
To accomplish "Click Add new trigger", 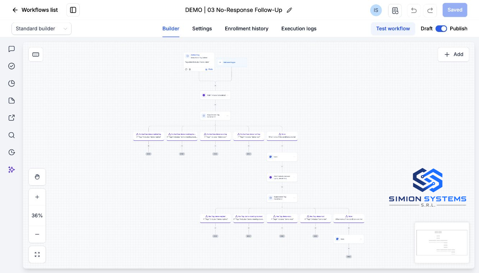I will (231, 62).
